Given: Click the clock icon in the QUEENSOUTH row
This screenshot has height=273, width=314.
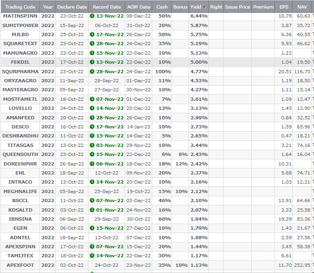Looking at the screenshot, I should [92, 154].
